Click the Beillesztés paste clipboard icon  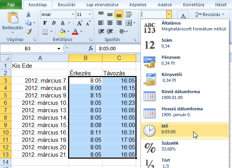pos(13,18)
